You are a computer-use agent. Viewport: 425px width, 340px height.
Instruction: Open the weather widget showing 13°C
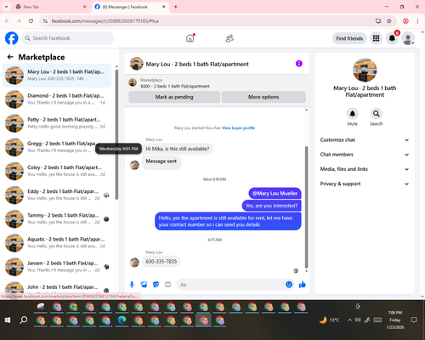click(x=329, y=320)
